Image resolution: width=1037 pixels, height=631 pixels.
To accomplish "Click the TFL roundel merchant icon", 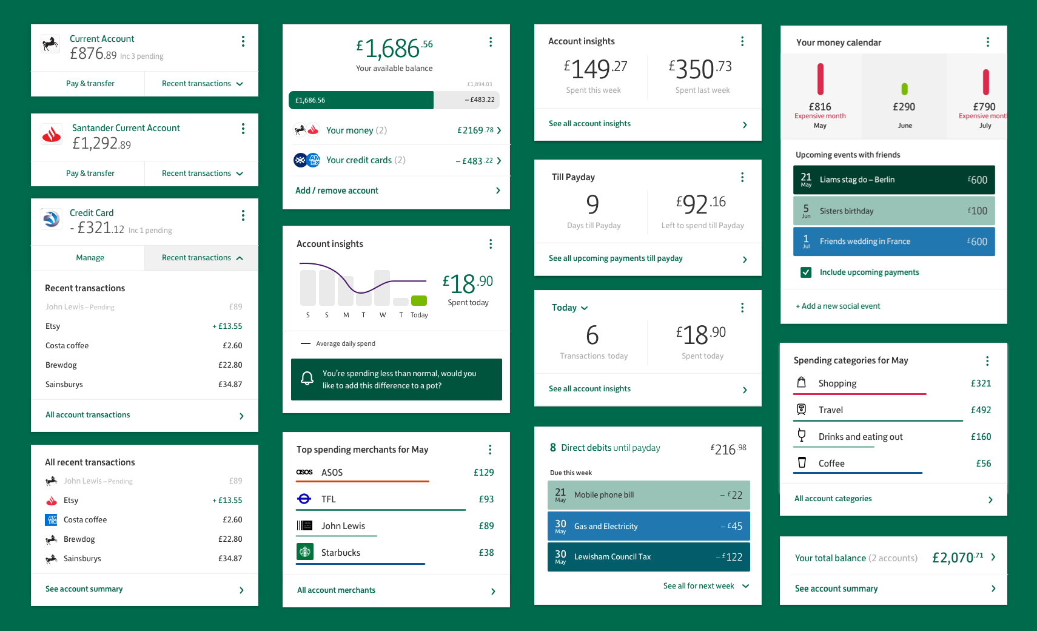I will point(304,499).
